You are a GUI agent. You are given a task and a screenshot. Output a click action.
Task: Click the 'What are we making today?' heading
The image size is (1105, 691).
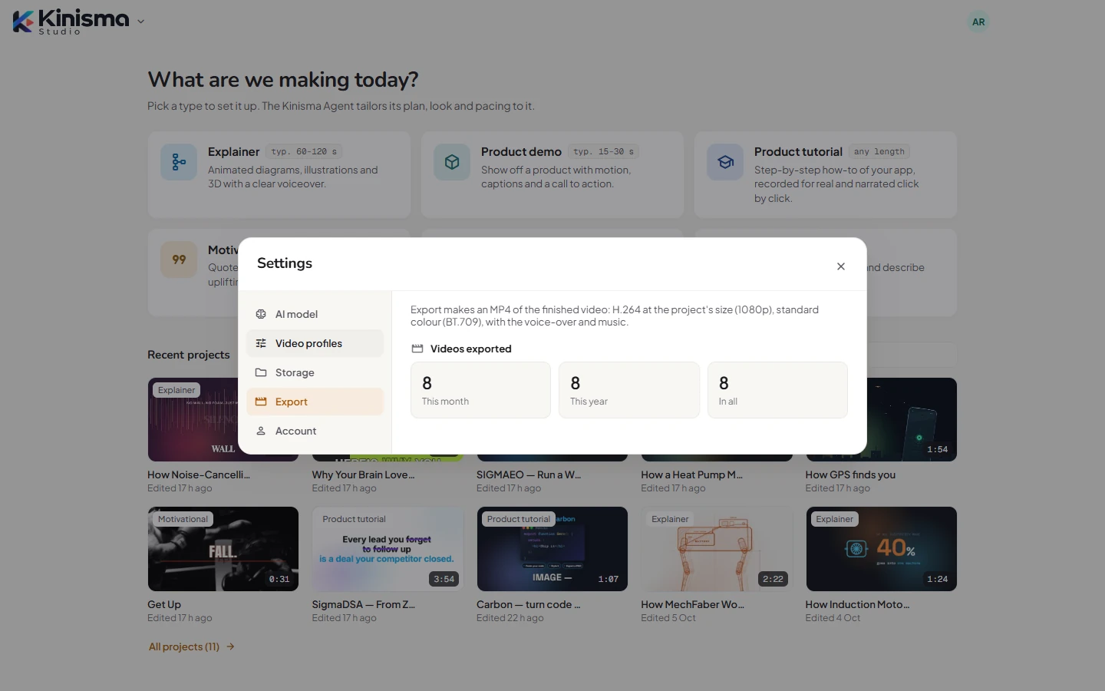point(283,80)
